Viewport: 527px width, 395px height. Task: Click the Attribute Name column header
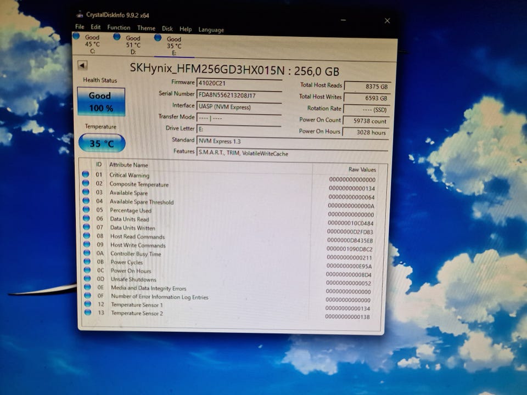point(128,165)
